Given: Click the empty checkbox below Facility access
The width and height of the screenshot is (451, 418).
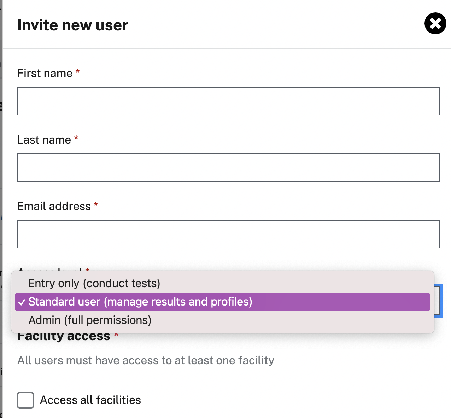Looking at the screenshot, I should pos(25,400).
